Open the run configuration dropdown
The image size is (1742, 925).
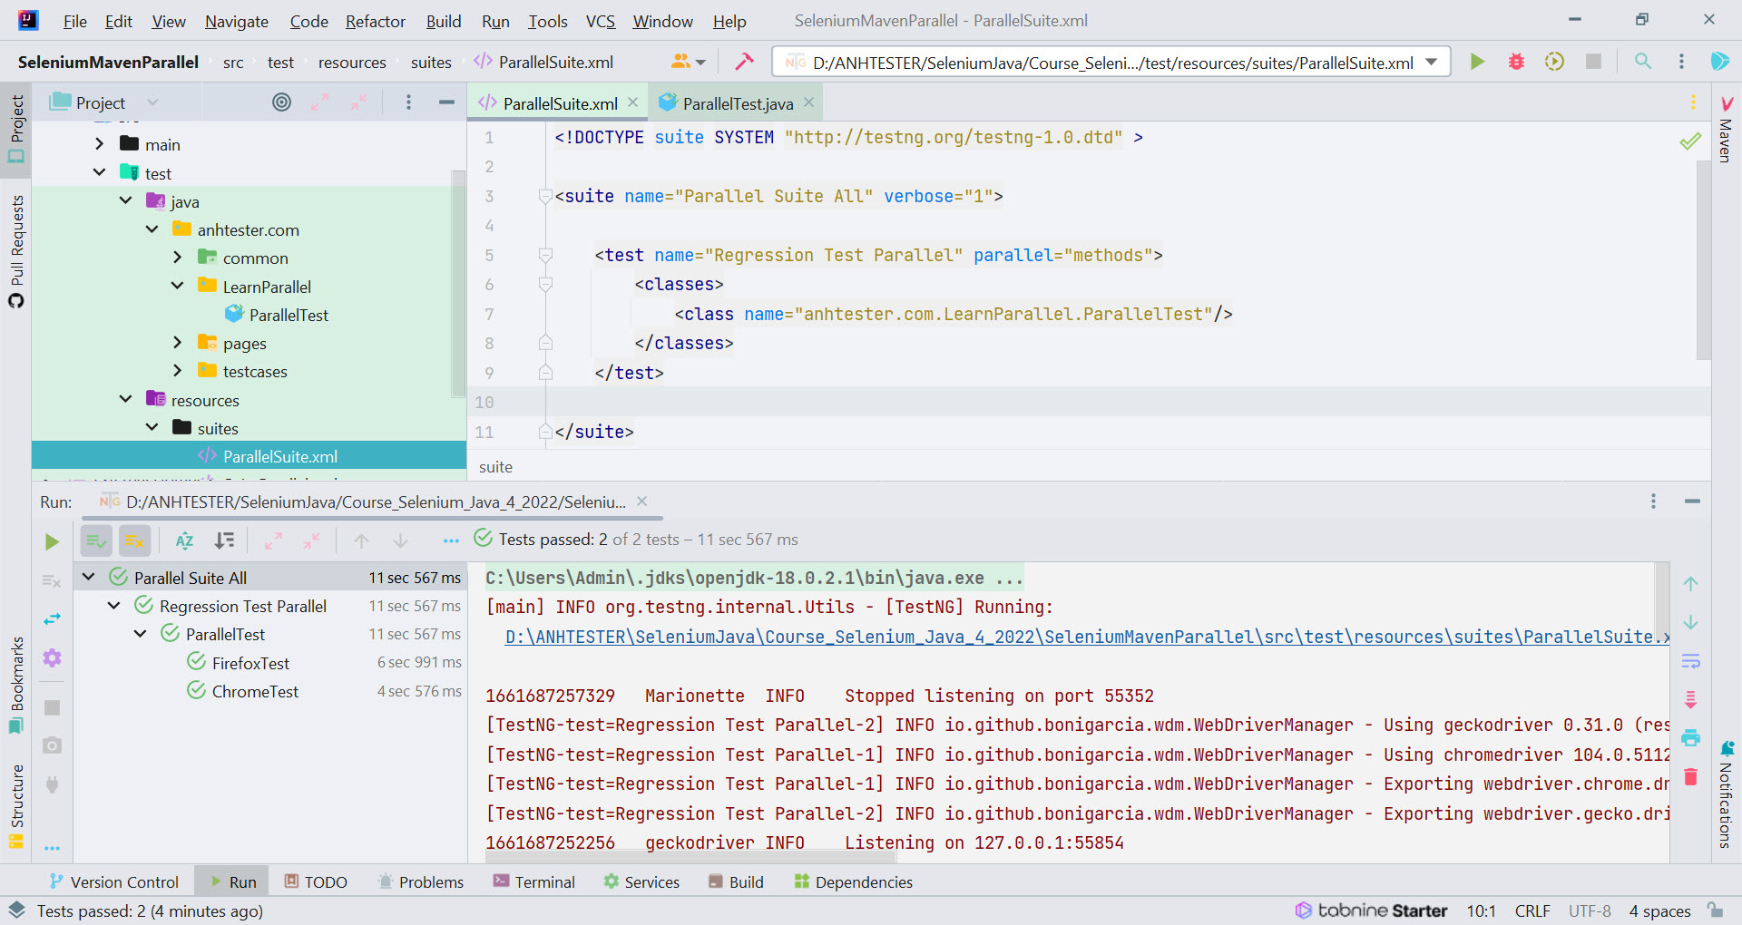coord(1432,62)
